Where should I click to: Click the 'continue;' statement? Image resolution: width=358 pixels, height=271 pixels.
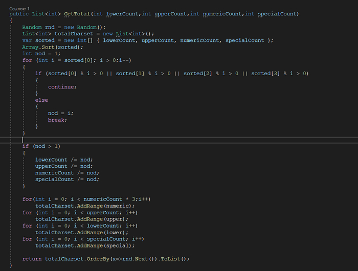[62, 87]
